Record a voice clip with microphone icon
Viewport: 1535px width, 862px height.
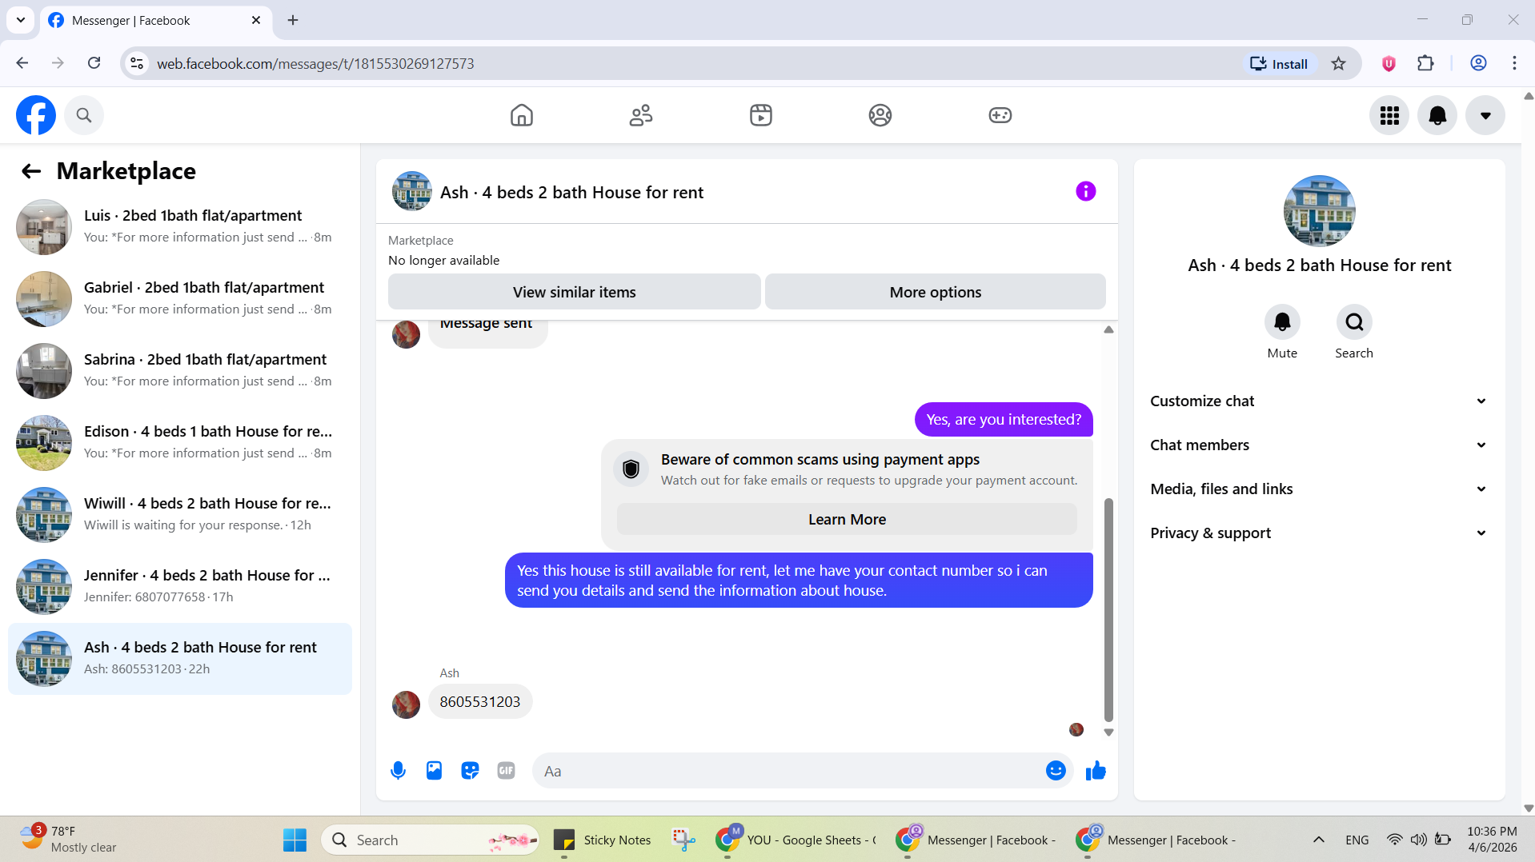398,771
